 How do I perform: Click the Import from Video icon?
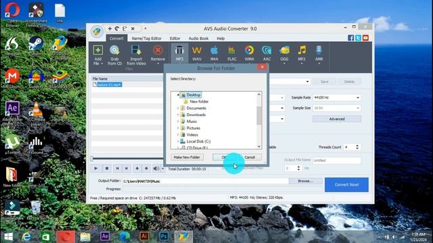[x=136, y=51]
